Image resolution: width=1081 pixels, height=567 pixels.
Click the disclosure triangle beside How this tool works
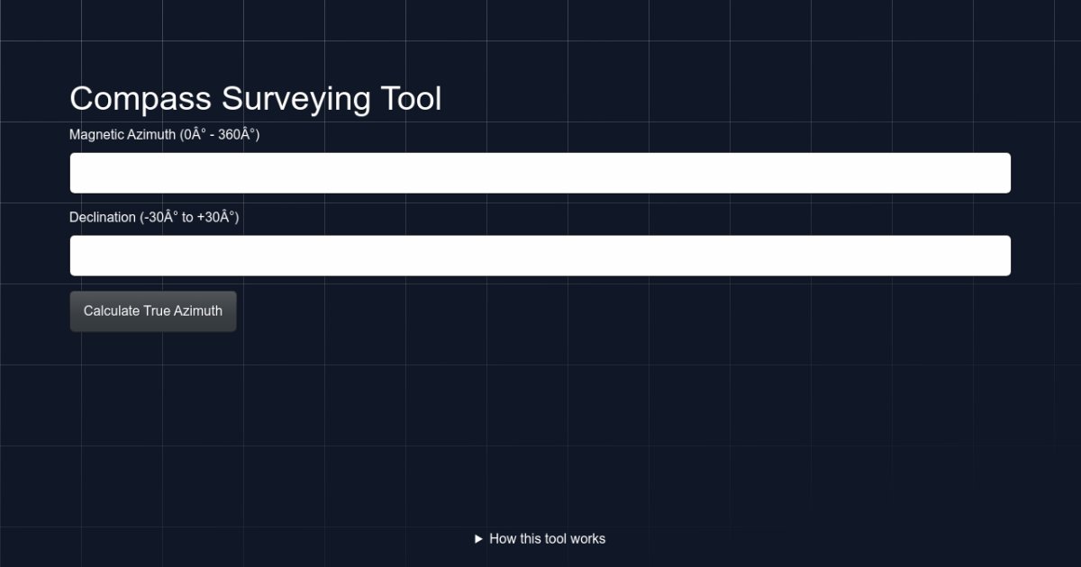point(479,539)
